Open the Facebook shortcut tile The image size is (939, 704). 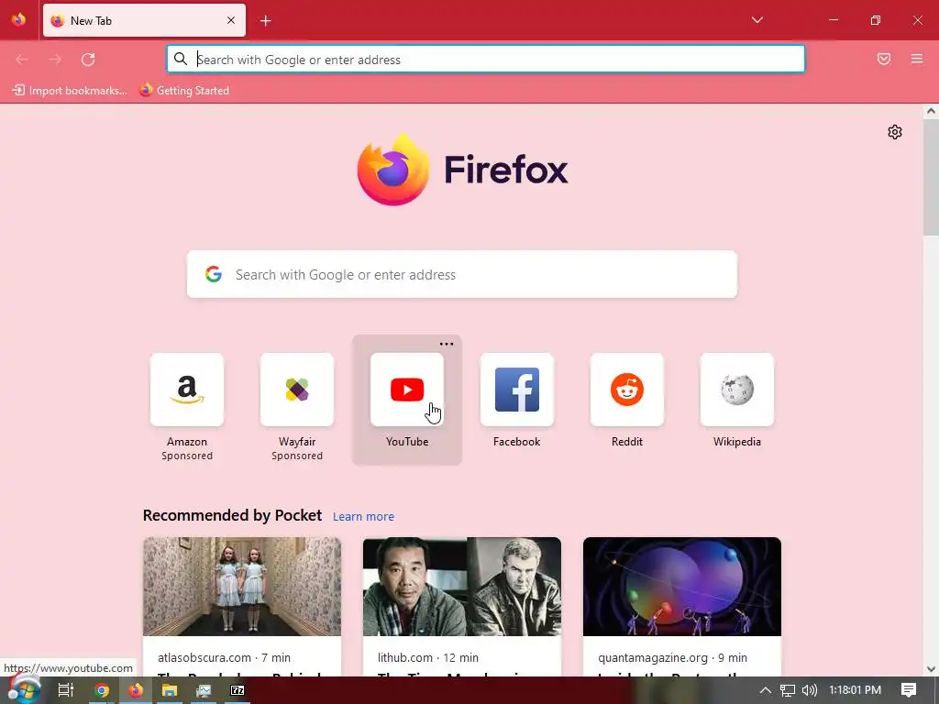(x=517, y=390)
